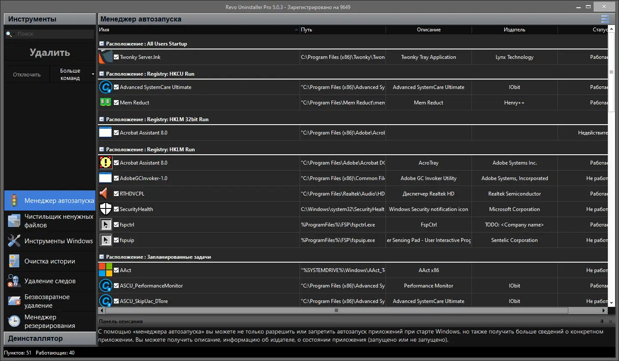Screen dimensions: 619x361
Task: Click the yellow AcroTray warning icon
Action: 105,163
